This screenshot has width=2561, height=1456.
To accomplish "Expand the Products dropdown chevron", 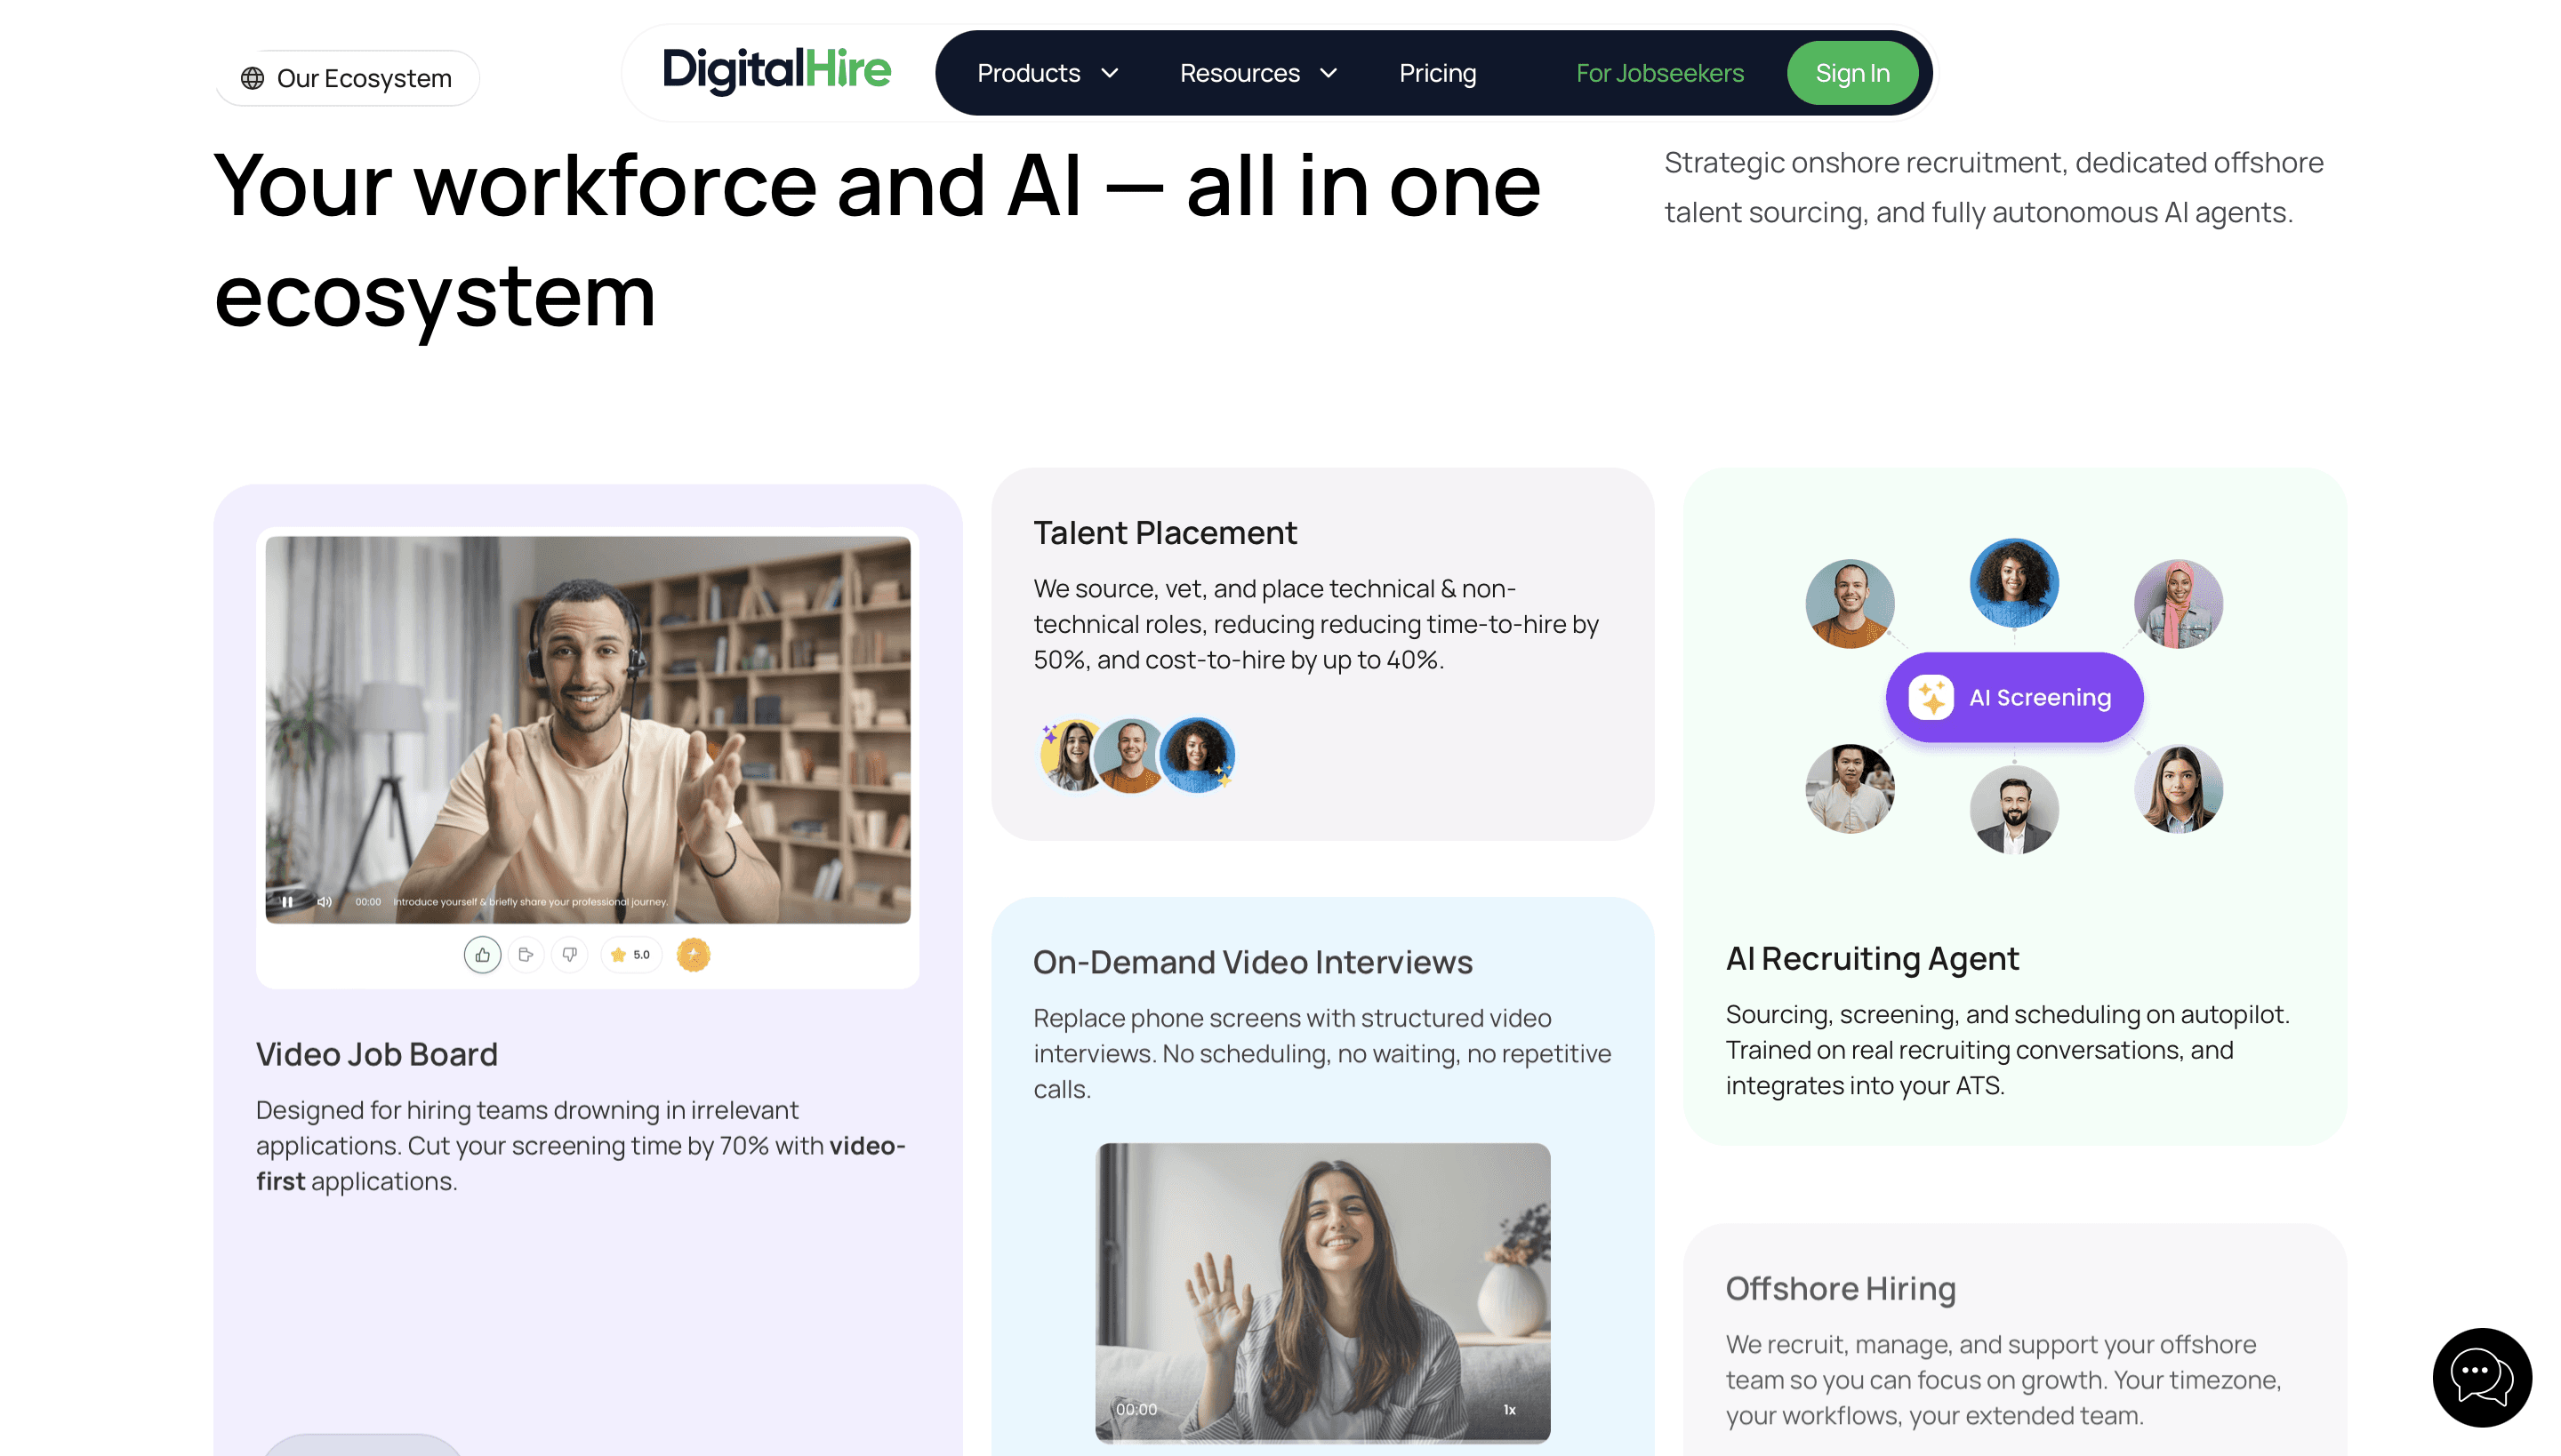I will tap(1110, 73).
